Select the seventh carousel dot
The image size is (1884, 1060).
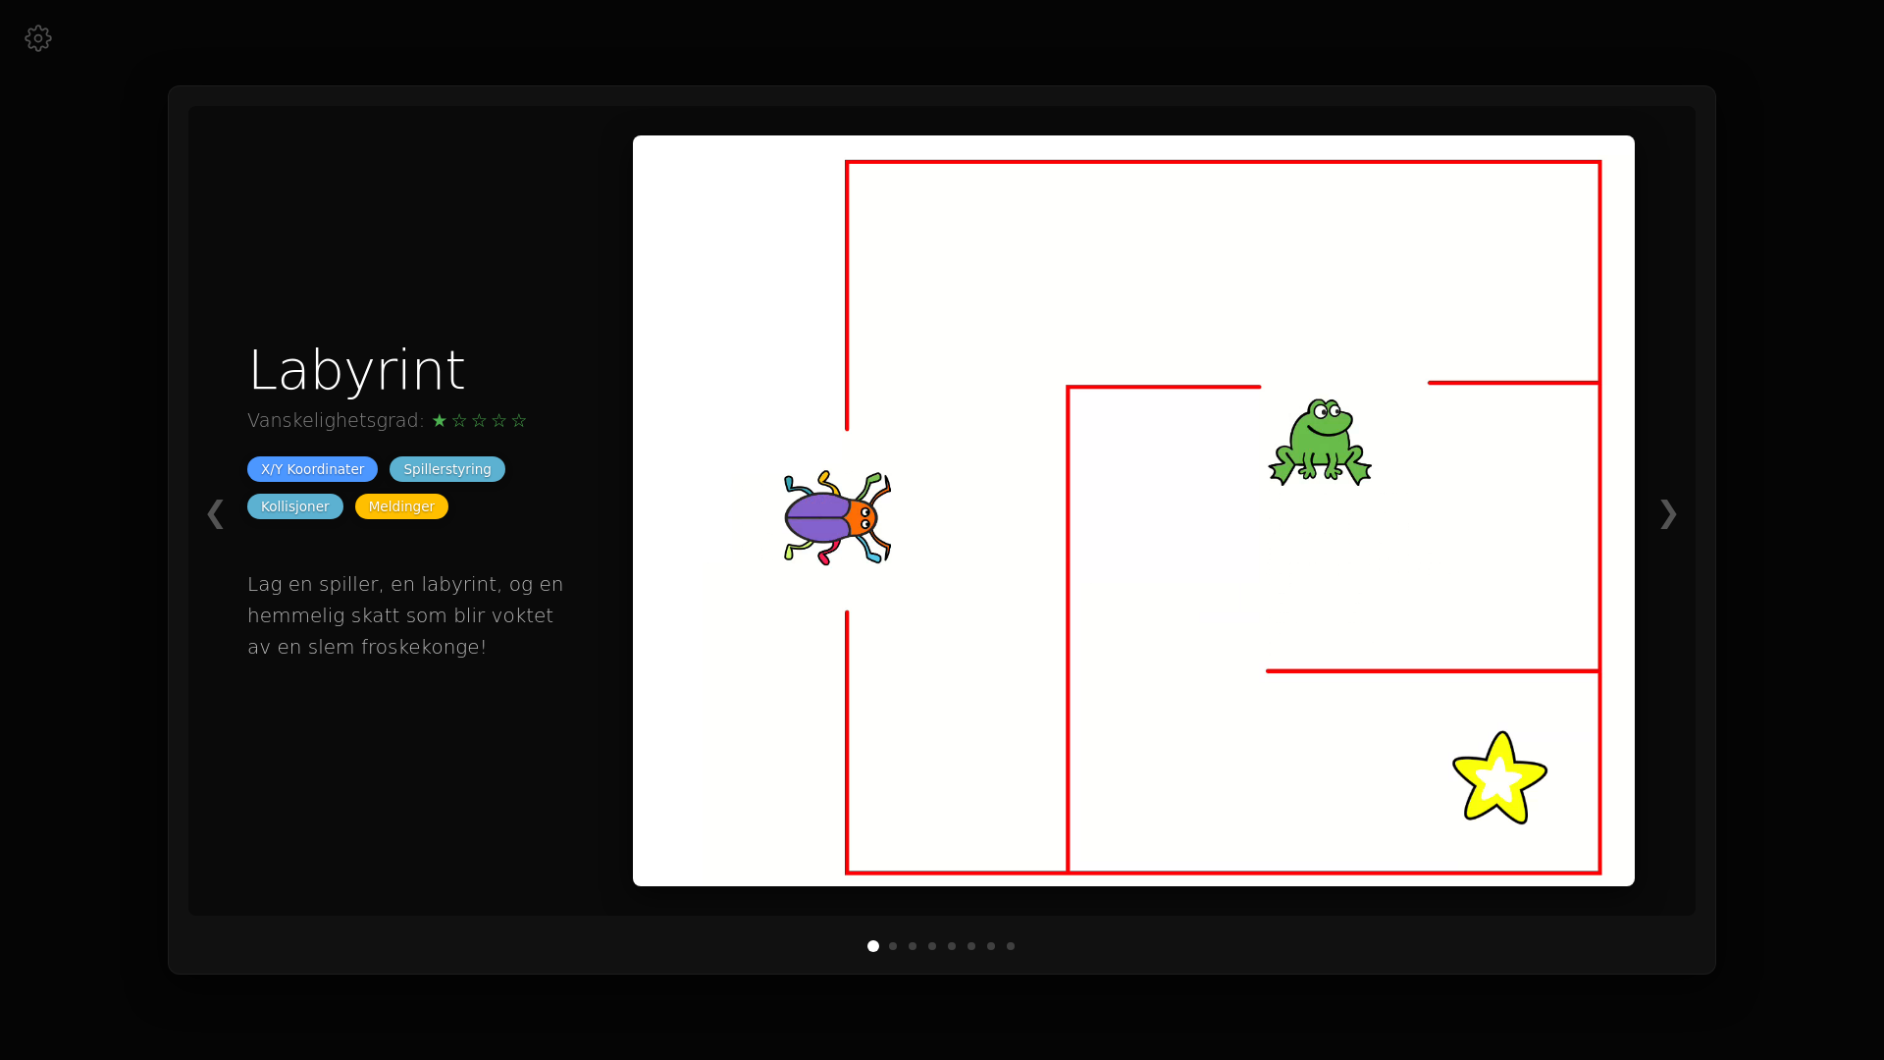(991, 946)
